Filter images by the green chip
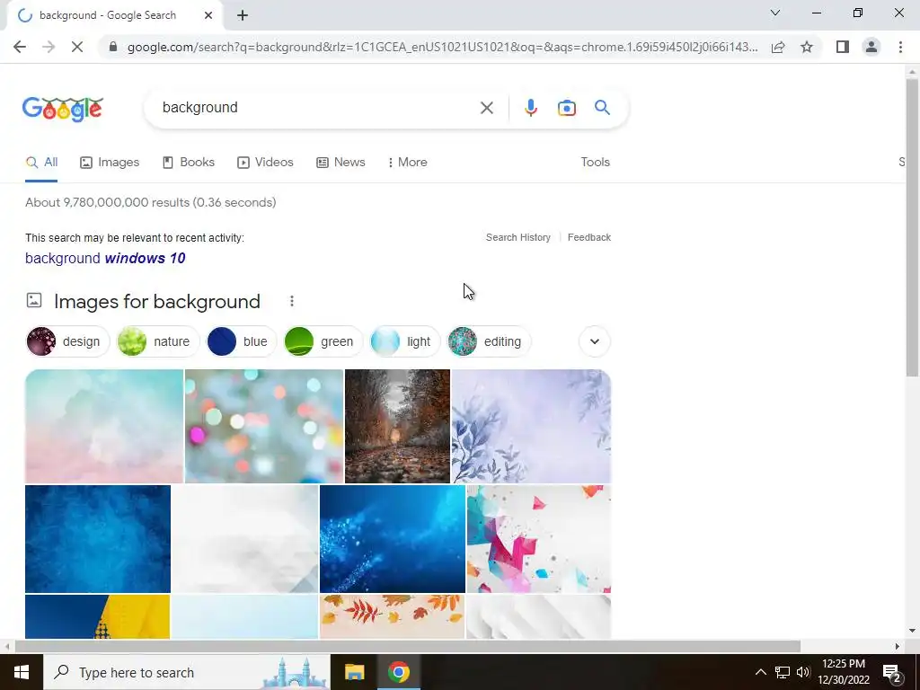 [x=323, y=341]
